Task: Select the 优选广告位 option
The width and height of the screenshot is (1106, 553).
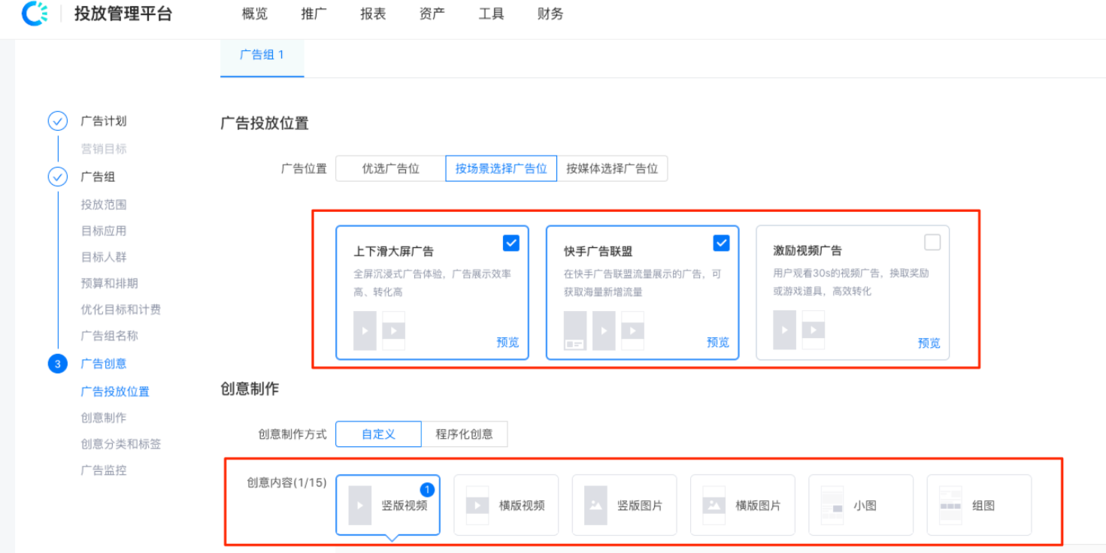Action: pos(391,168)
